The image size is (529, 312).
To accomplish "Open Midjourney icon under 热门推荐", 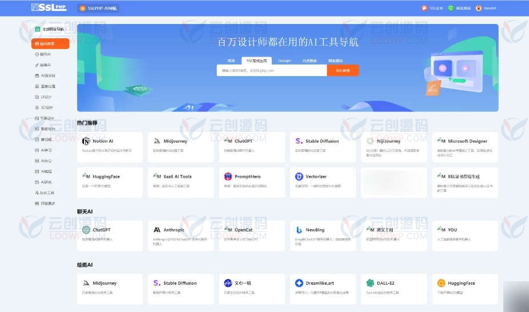I will (157, 141).
